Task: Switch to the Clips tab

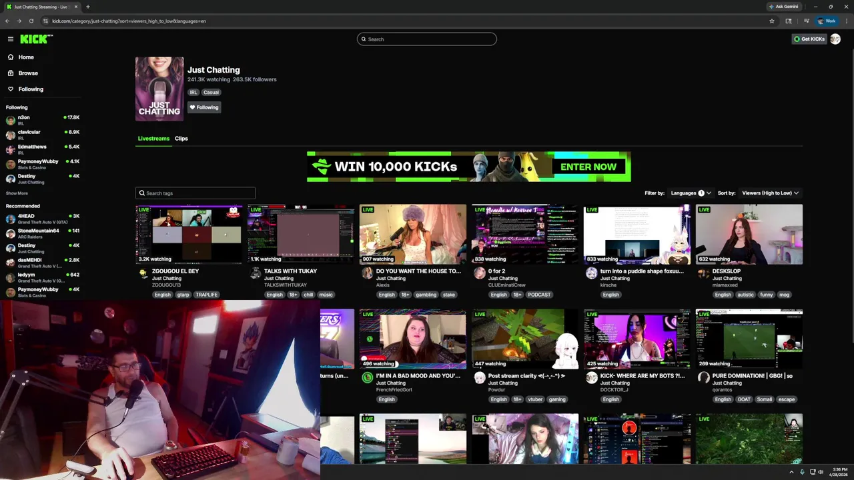Action: 181,139
